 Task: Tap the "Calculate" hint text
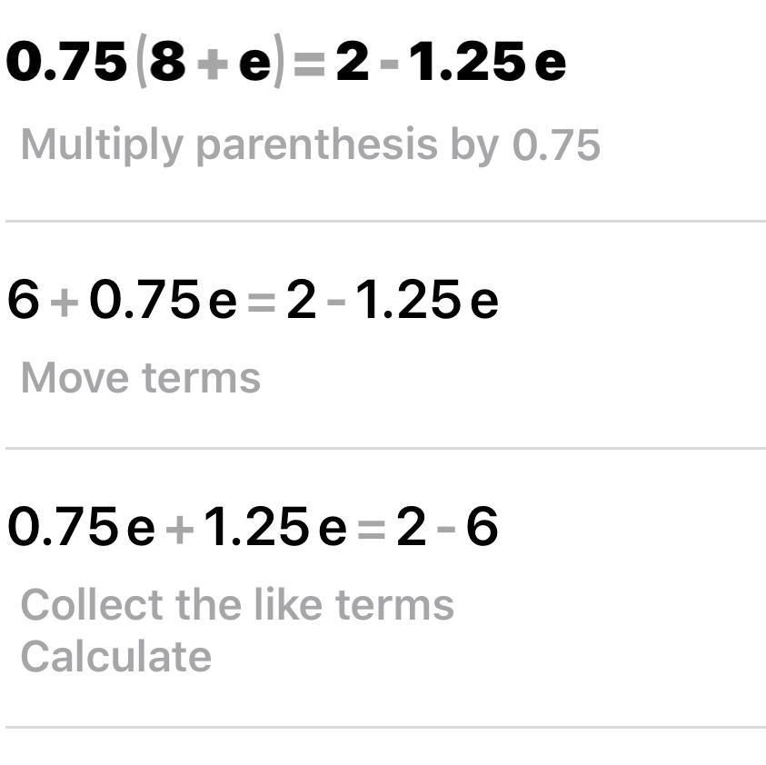[x=116, y=656]
